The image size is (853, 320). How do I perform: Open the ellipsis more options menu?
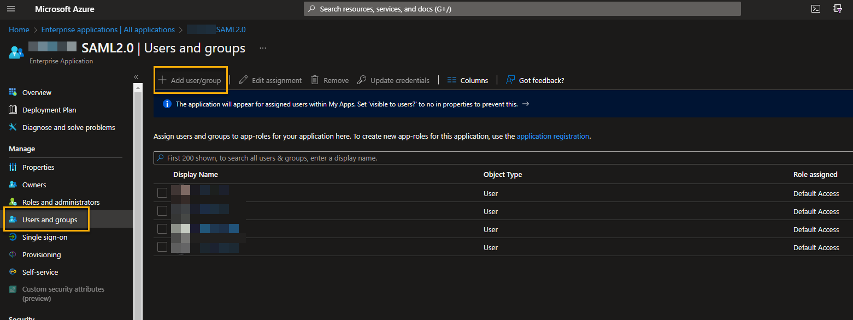click(x=263, y=48)
